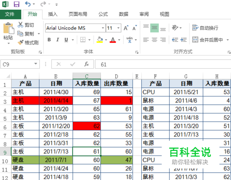Switch to the 审阅 tab
231x180 pixels.
click(144, 14)
